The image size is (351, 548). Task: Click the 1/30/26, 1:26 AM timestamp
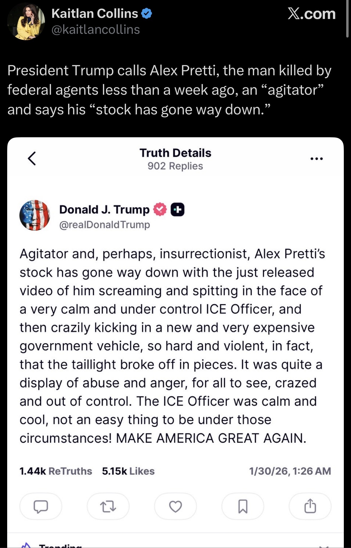(x=290, y=471)
